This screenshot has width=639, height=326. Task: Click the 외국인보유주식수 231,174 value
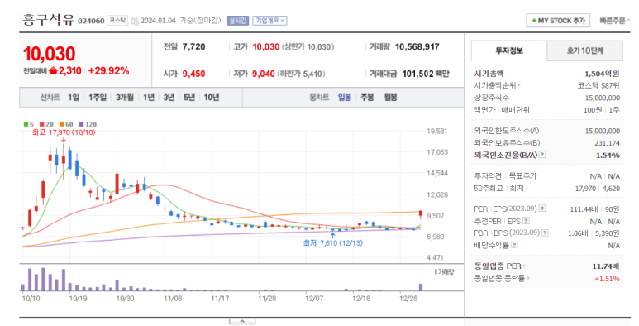(x=608, y=143)
